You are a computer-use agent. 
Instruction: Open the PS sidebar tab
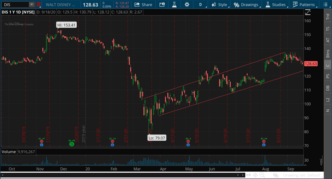pyautogui.click(x=328, y=76)
